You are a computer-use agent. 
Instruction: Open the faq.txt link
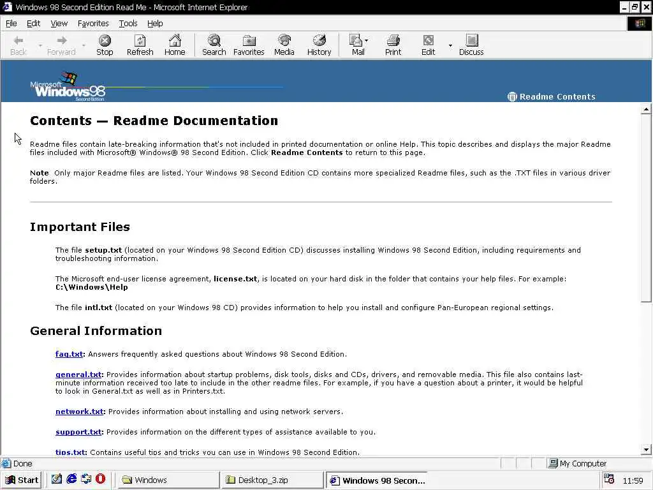pos(69,354)
